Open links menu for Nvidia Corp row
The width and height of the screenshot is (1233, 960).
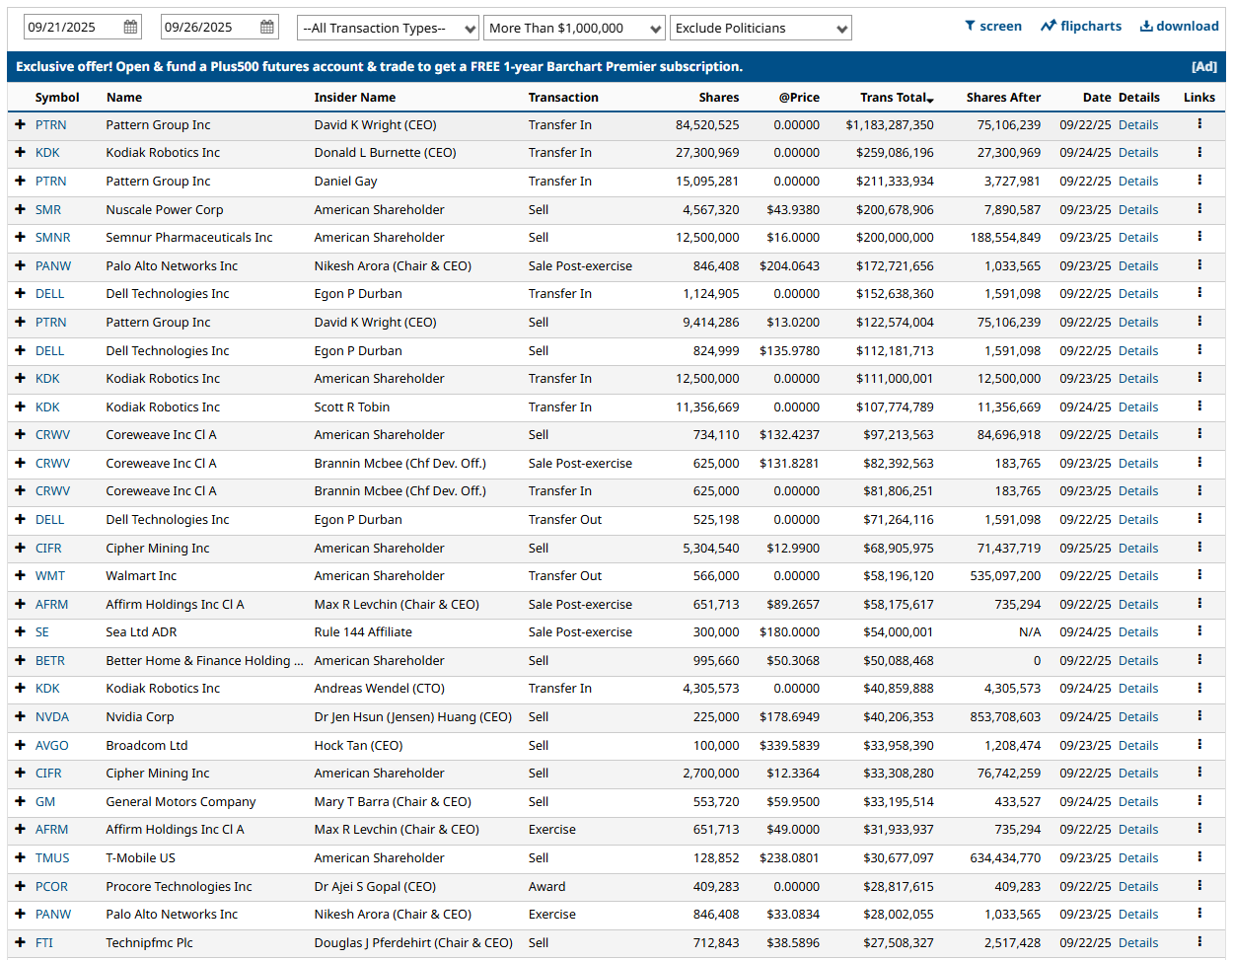coord(1199,716)
